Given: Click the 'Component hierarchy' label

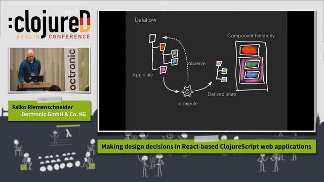Looking at the screenshot, I should click(251, 36).
